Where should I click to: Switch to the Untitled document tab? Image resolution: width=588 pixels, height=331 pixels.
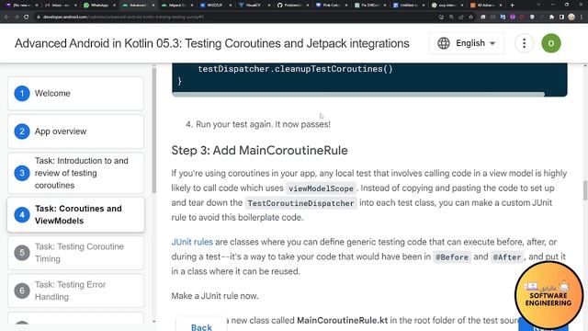(410, 6)
